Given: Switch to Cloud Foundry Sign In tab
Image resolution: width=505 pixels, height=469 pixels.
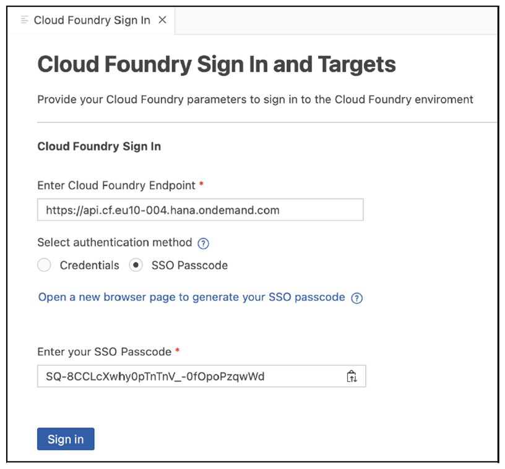Looking at the screenshot, I should pos(92,20).
